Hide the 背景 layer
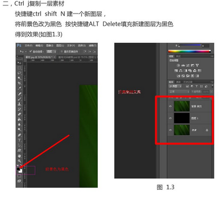The height and width of the screenshot is (200, 219). [x=170, y=130]
